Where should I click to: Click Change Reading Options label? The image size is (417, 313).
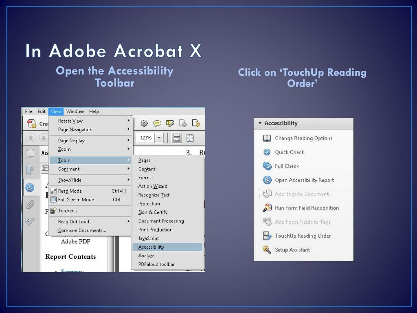[304, 138]
